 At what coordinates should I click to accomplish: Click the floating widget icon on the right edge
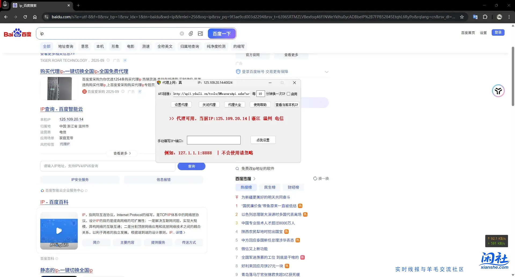(x=498, y=91)
